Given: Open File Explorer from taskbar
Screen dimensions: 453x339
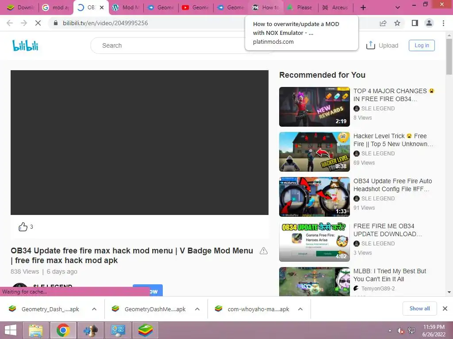Looking at the screenshot, I should [36, 330].
